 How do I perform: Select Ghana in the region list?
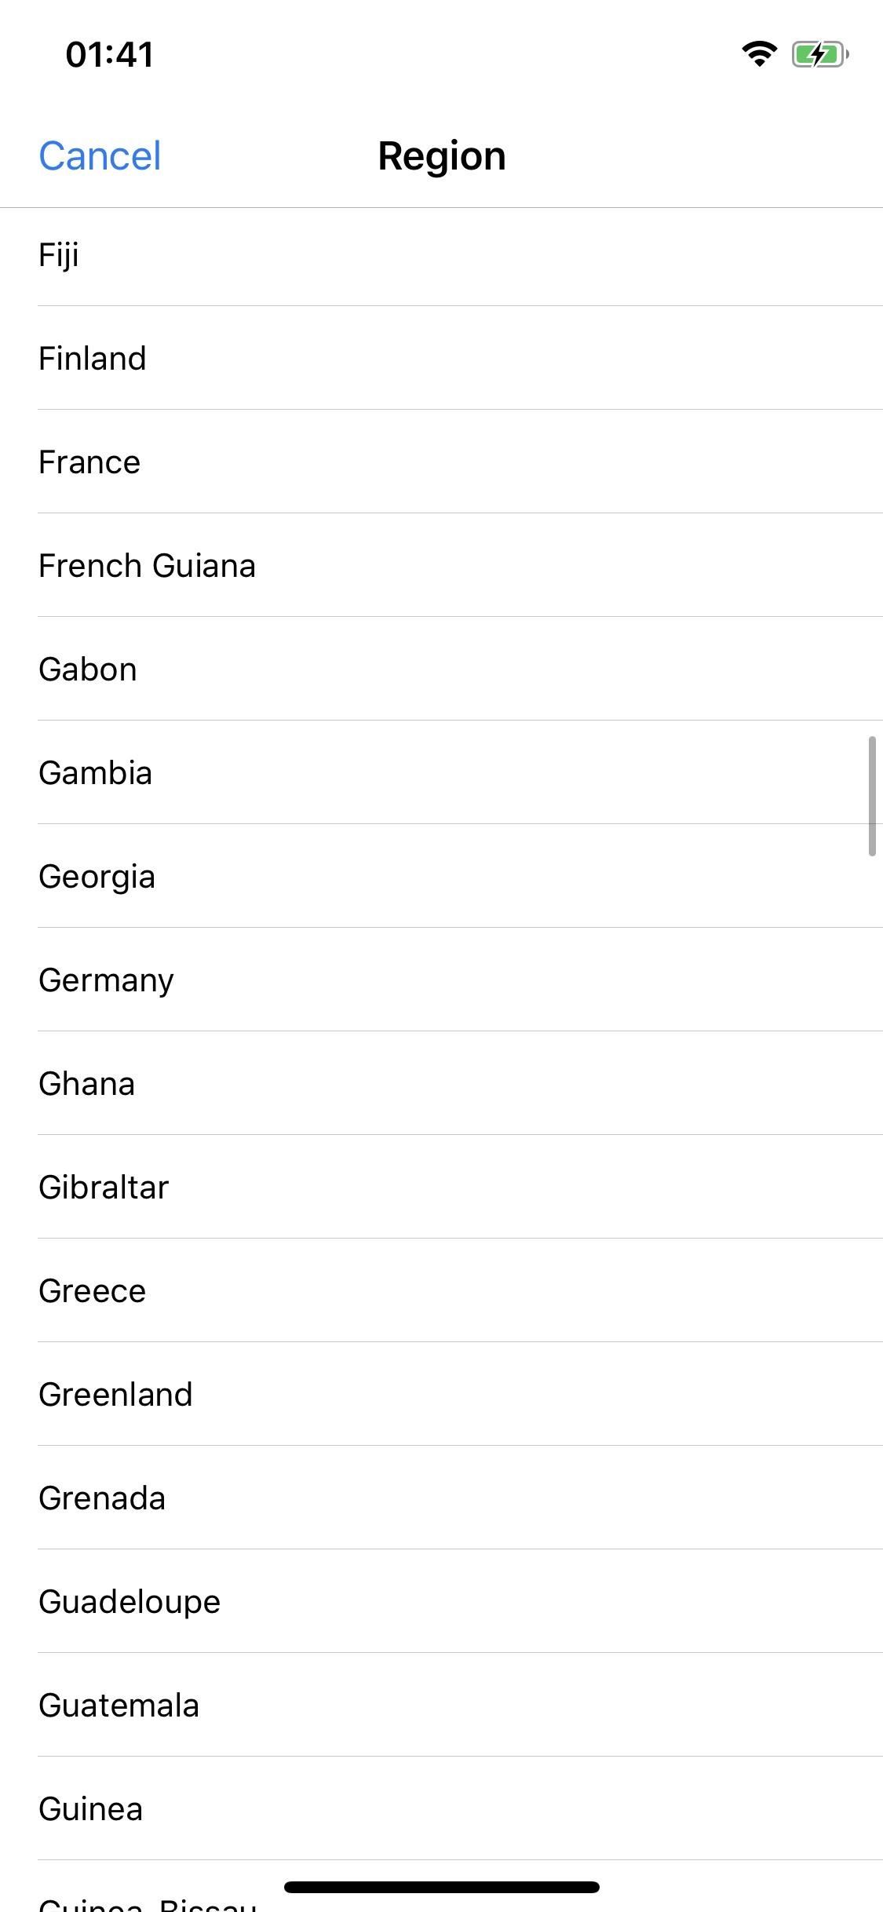[x=441, y=1084]
